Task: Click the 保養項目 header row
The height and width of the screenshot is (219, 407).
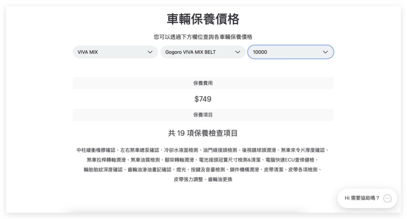Action: click(x=203, y=115)
